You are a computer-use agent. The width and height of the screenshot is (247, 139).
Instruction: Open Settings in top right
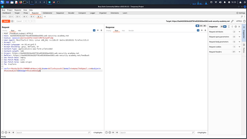(241, 13)
